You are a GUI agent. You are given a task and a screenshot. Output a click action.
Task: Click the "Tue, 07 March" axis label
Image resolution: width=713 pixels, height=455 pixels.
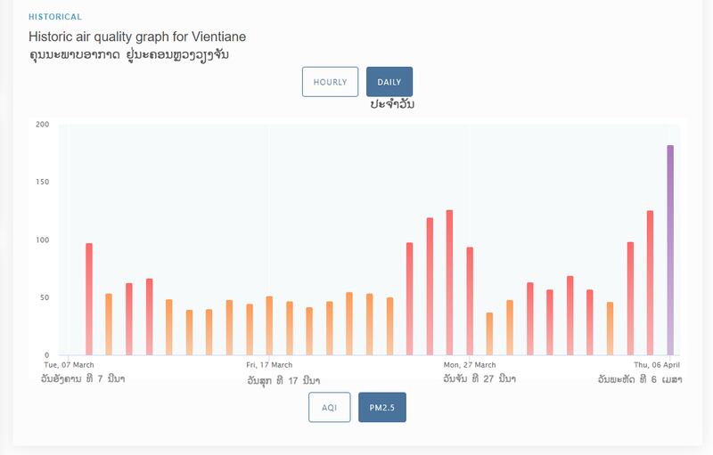(x=70, y=365)
